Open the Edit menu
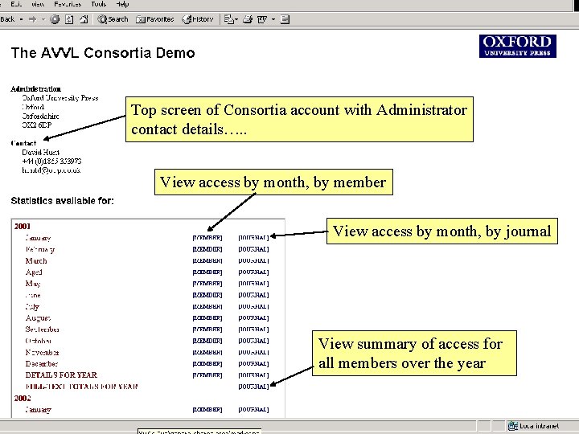This screenshot has width=579, height=434. coord(16,4)
